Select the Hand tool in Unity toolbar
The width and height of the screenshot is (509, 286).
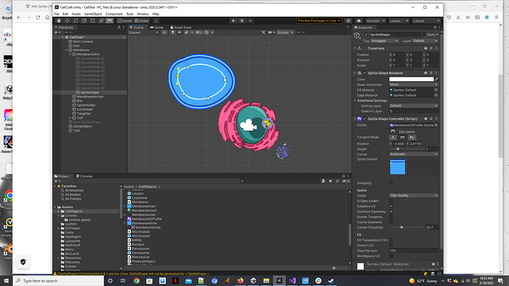click(59, 21)
